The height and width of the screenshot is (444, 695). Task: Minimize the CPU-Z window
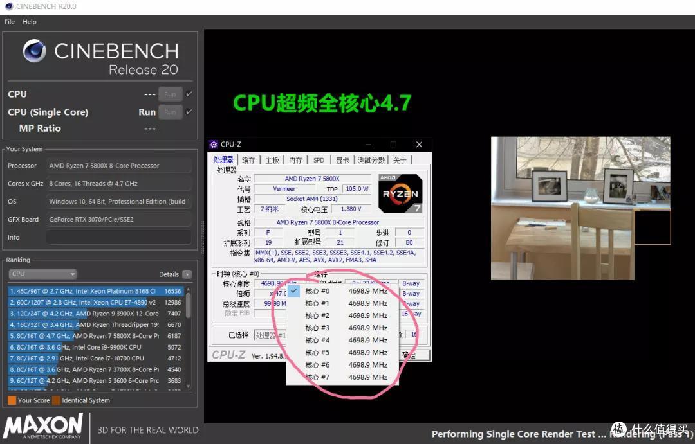point(368,145)
